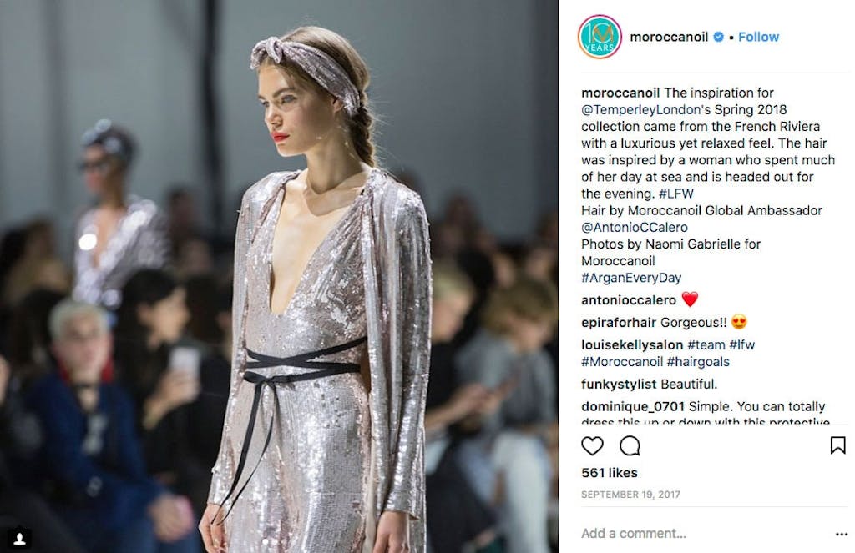Follow the moroccanoil account
Screen dimensions: 855x553
(x=758, y=37)
